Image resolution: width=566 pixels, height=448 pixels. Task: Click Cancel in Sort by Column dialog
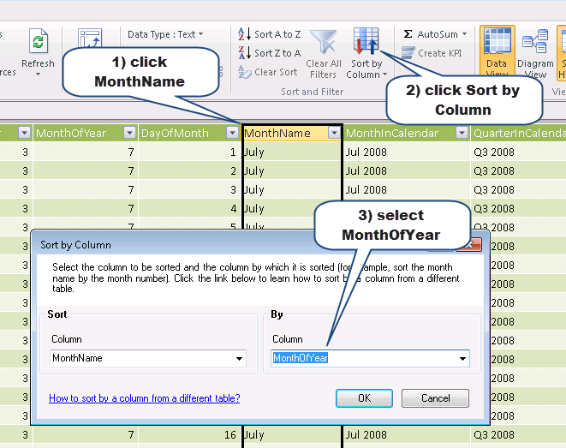(x=435, y=398)
